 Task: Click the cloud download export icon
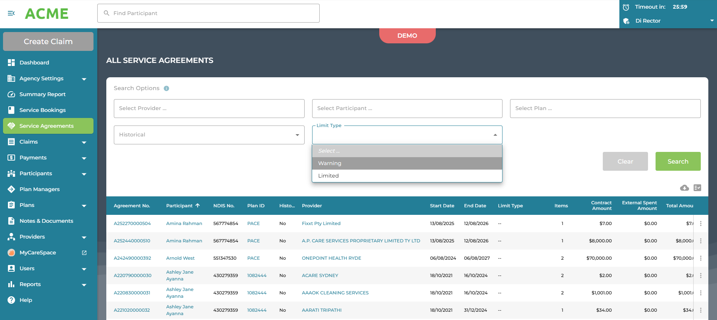[684, 188]
